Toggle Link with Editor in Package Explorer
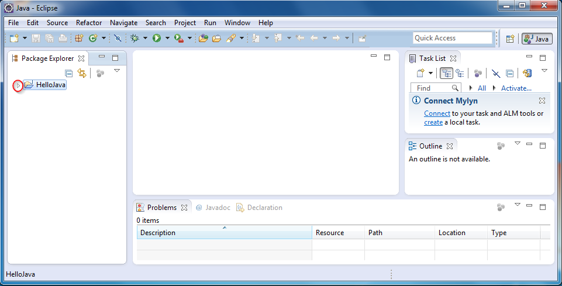Image resolution: width=562 pixels, height=286 pixels. click(x=82, y=73)
